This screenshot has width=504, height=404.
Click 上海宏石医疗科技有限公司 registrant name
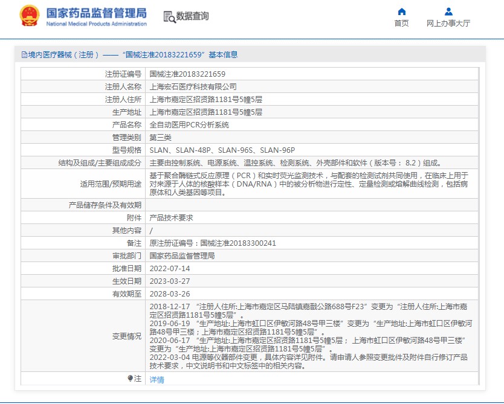point(193,87)
